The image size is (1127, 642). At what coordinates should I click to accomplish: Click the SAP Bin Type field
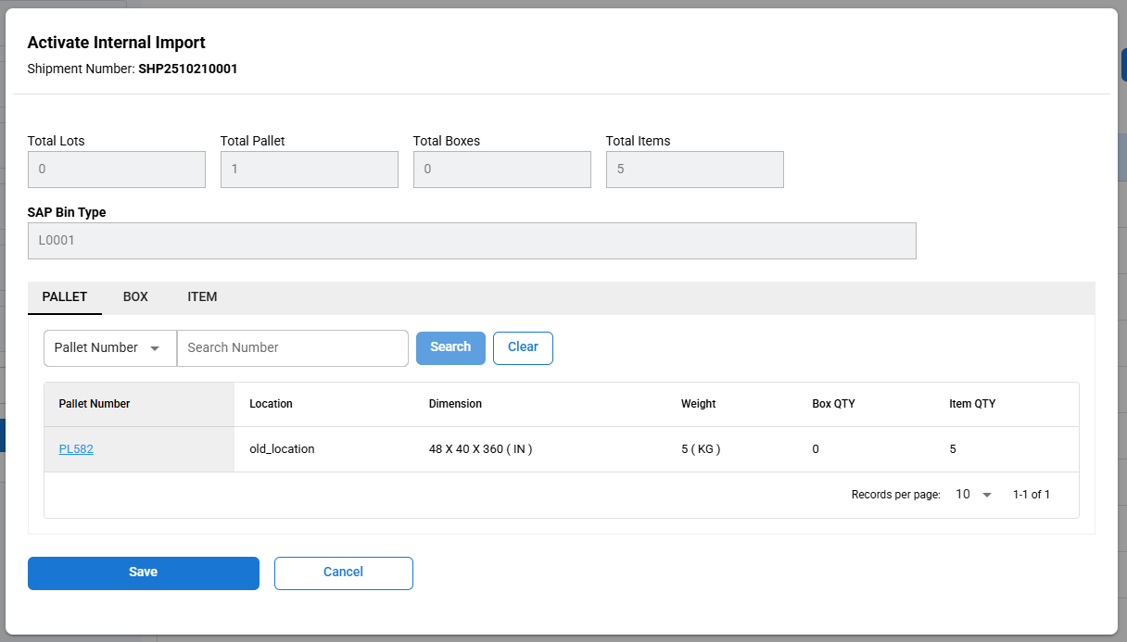pos(472,241)
